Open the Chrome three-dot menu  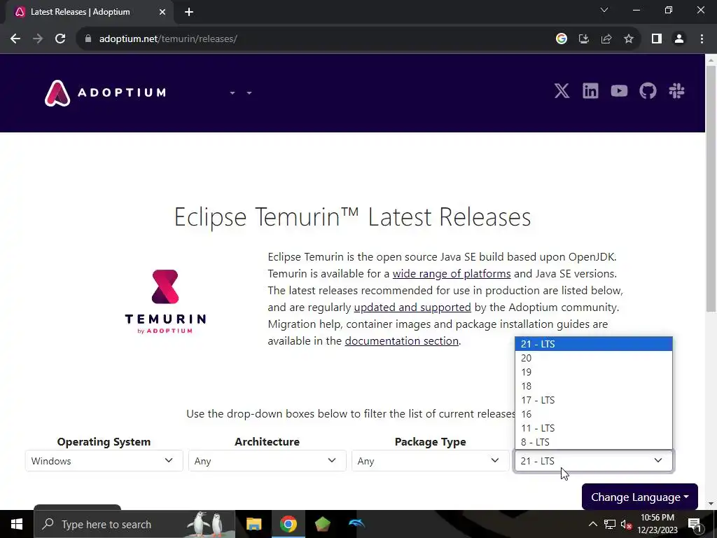tap(702, 39)
